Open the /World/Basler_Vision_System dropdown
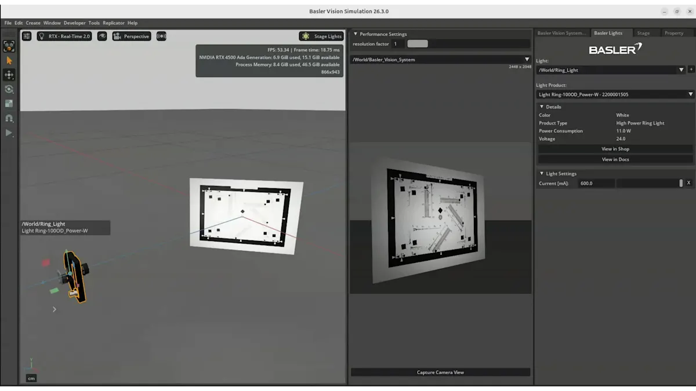The width and height of the screenshot is (696, 391). point(441,60)
